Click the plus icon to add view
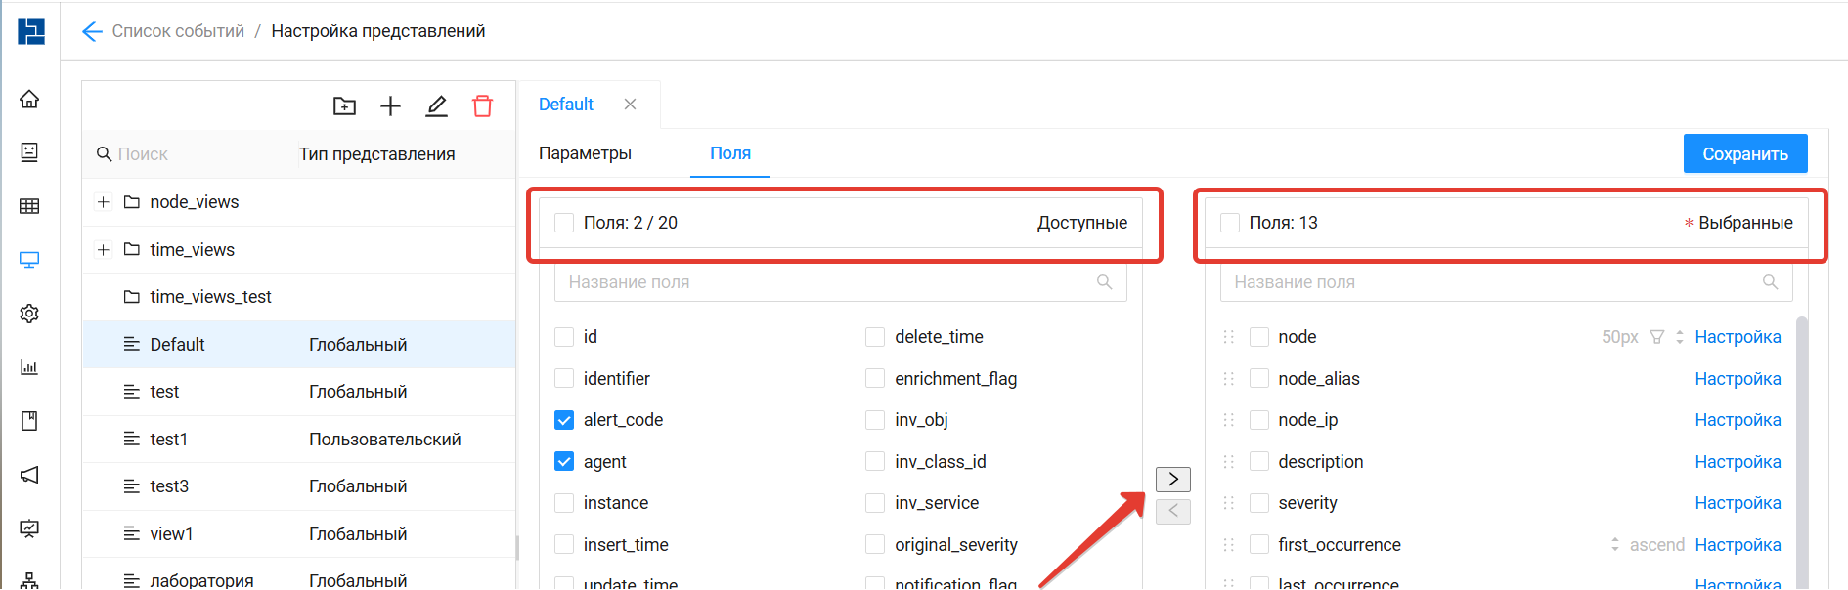This screenshot has width=1848, height=590. click(x=390, y=105)
